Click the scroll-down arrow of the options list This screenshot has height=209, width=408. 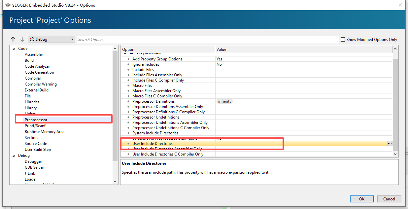pos(395,154)
